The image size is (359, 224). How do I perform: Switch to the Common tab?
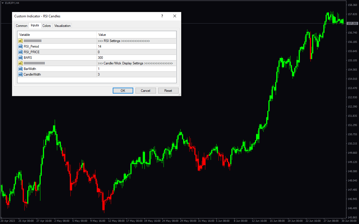21,26
